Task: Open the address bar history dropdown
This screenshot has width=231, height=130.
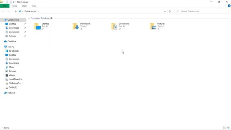Action: [x=165, y=11]
